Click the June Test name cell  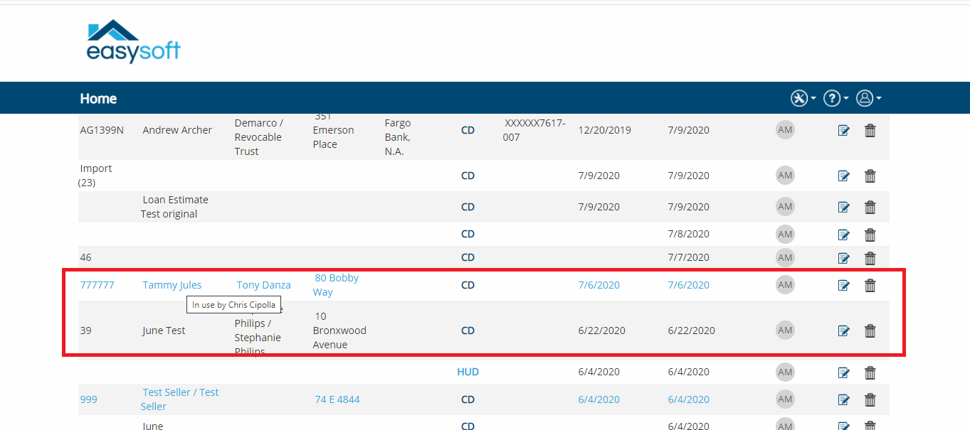(x=164, y=330)
